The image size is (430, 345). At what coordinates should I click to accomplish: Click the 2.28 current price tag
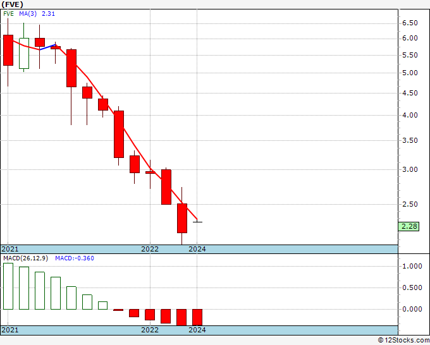click(409, 226)
